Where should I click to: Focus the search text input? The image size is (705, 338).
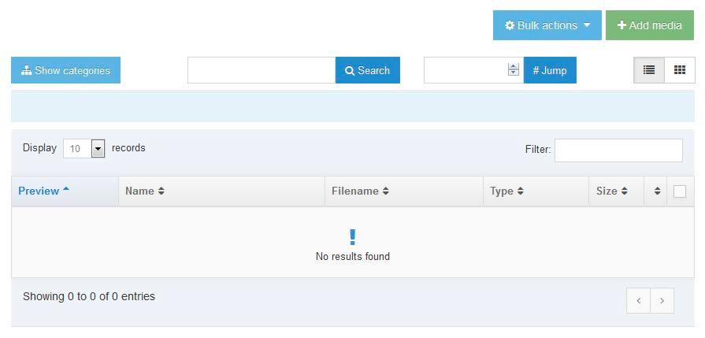click(262, 70)
